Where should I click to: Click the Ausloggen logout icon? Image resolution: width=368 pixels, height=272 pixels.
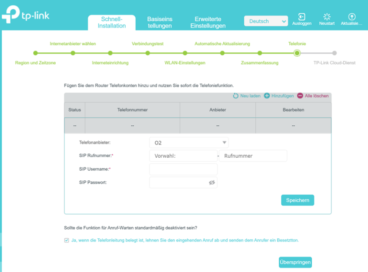tap(302, 17)
